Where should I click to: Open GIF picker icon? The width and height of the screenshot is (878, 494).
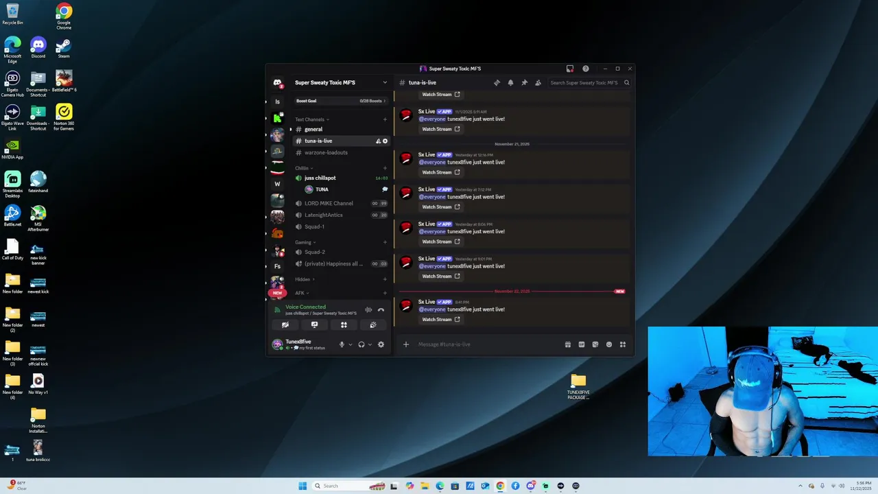(x=581, y=344)
